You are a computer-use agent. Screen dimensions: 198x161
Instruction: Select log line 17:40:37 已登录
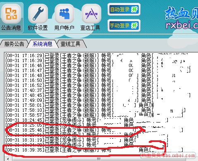tap(93, 90)
